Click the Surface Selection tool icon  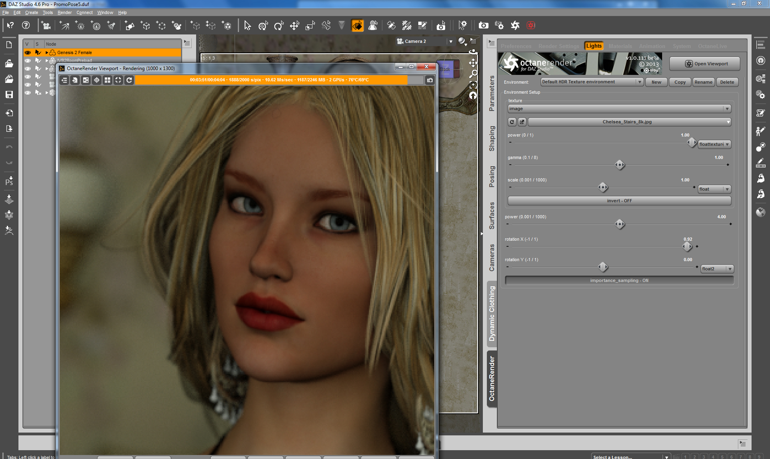pos(357,26)
